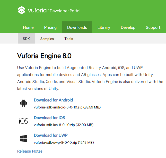This screenshot has width=166, height=158.
Task: Open the Release Notes link
Action: 30,151
